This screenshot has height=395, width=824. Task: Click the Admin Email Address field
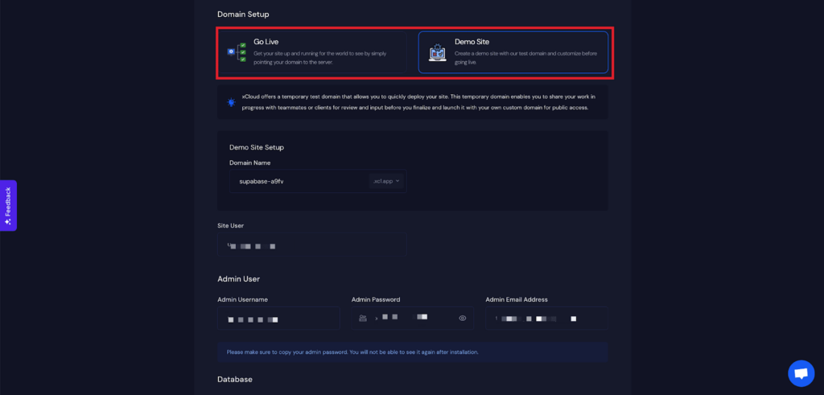click(546, 319)
